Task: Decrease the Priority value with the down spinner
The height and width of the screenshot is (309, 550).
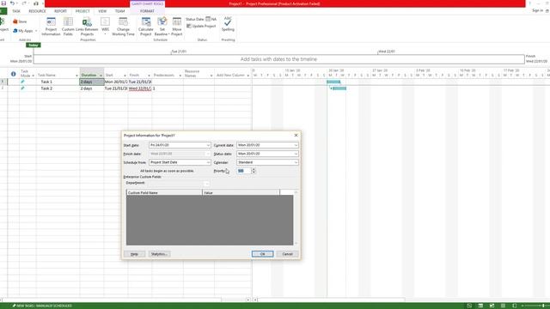Action: pyautogui.click(x=254, y=173)
